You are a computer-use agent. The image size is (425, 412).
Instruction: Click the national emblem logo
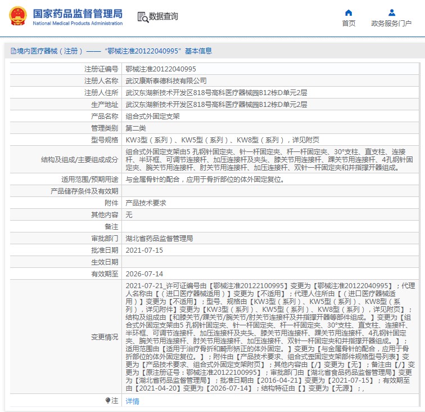[x=18, y=16]
